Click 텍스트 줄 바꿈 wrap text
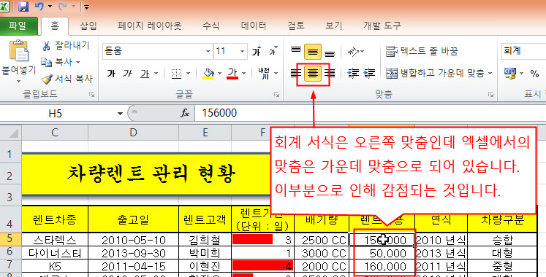546x277 pixels. [422, 51]
